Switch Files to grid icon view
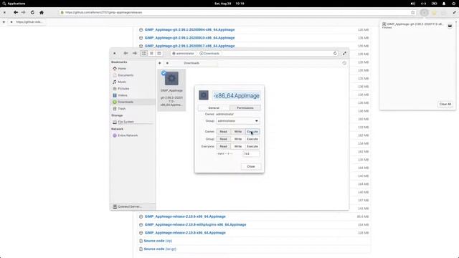 pyautogui.click(x=143, y=53)
